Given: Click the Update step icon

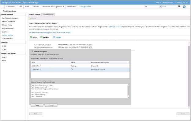Looking at the screenshot, I should tap(54, 37).
